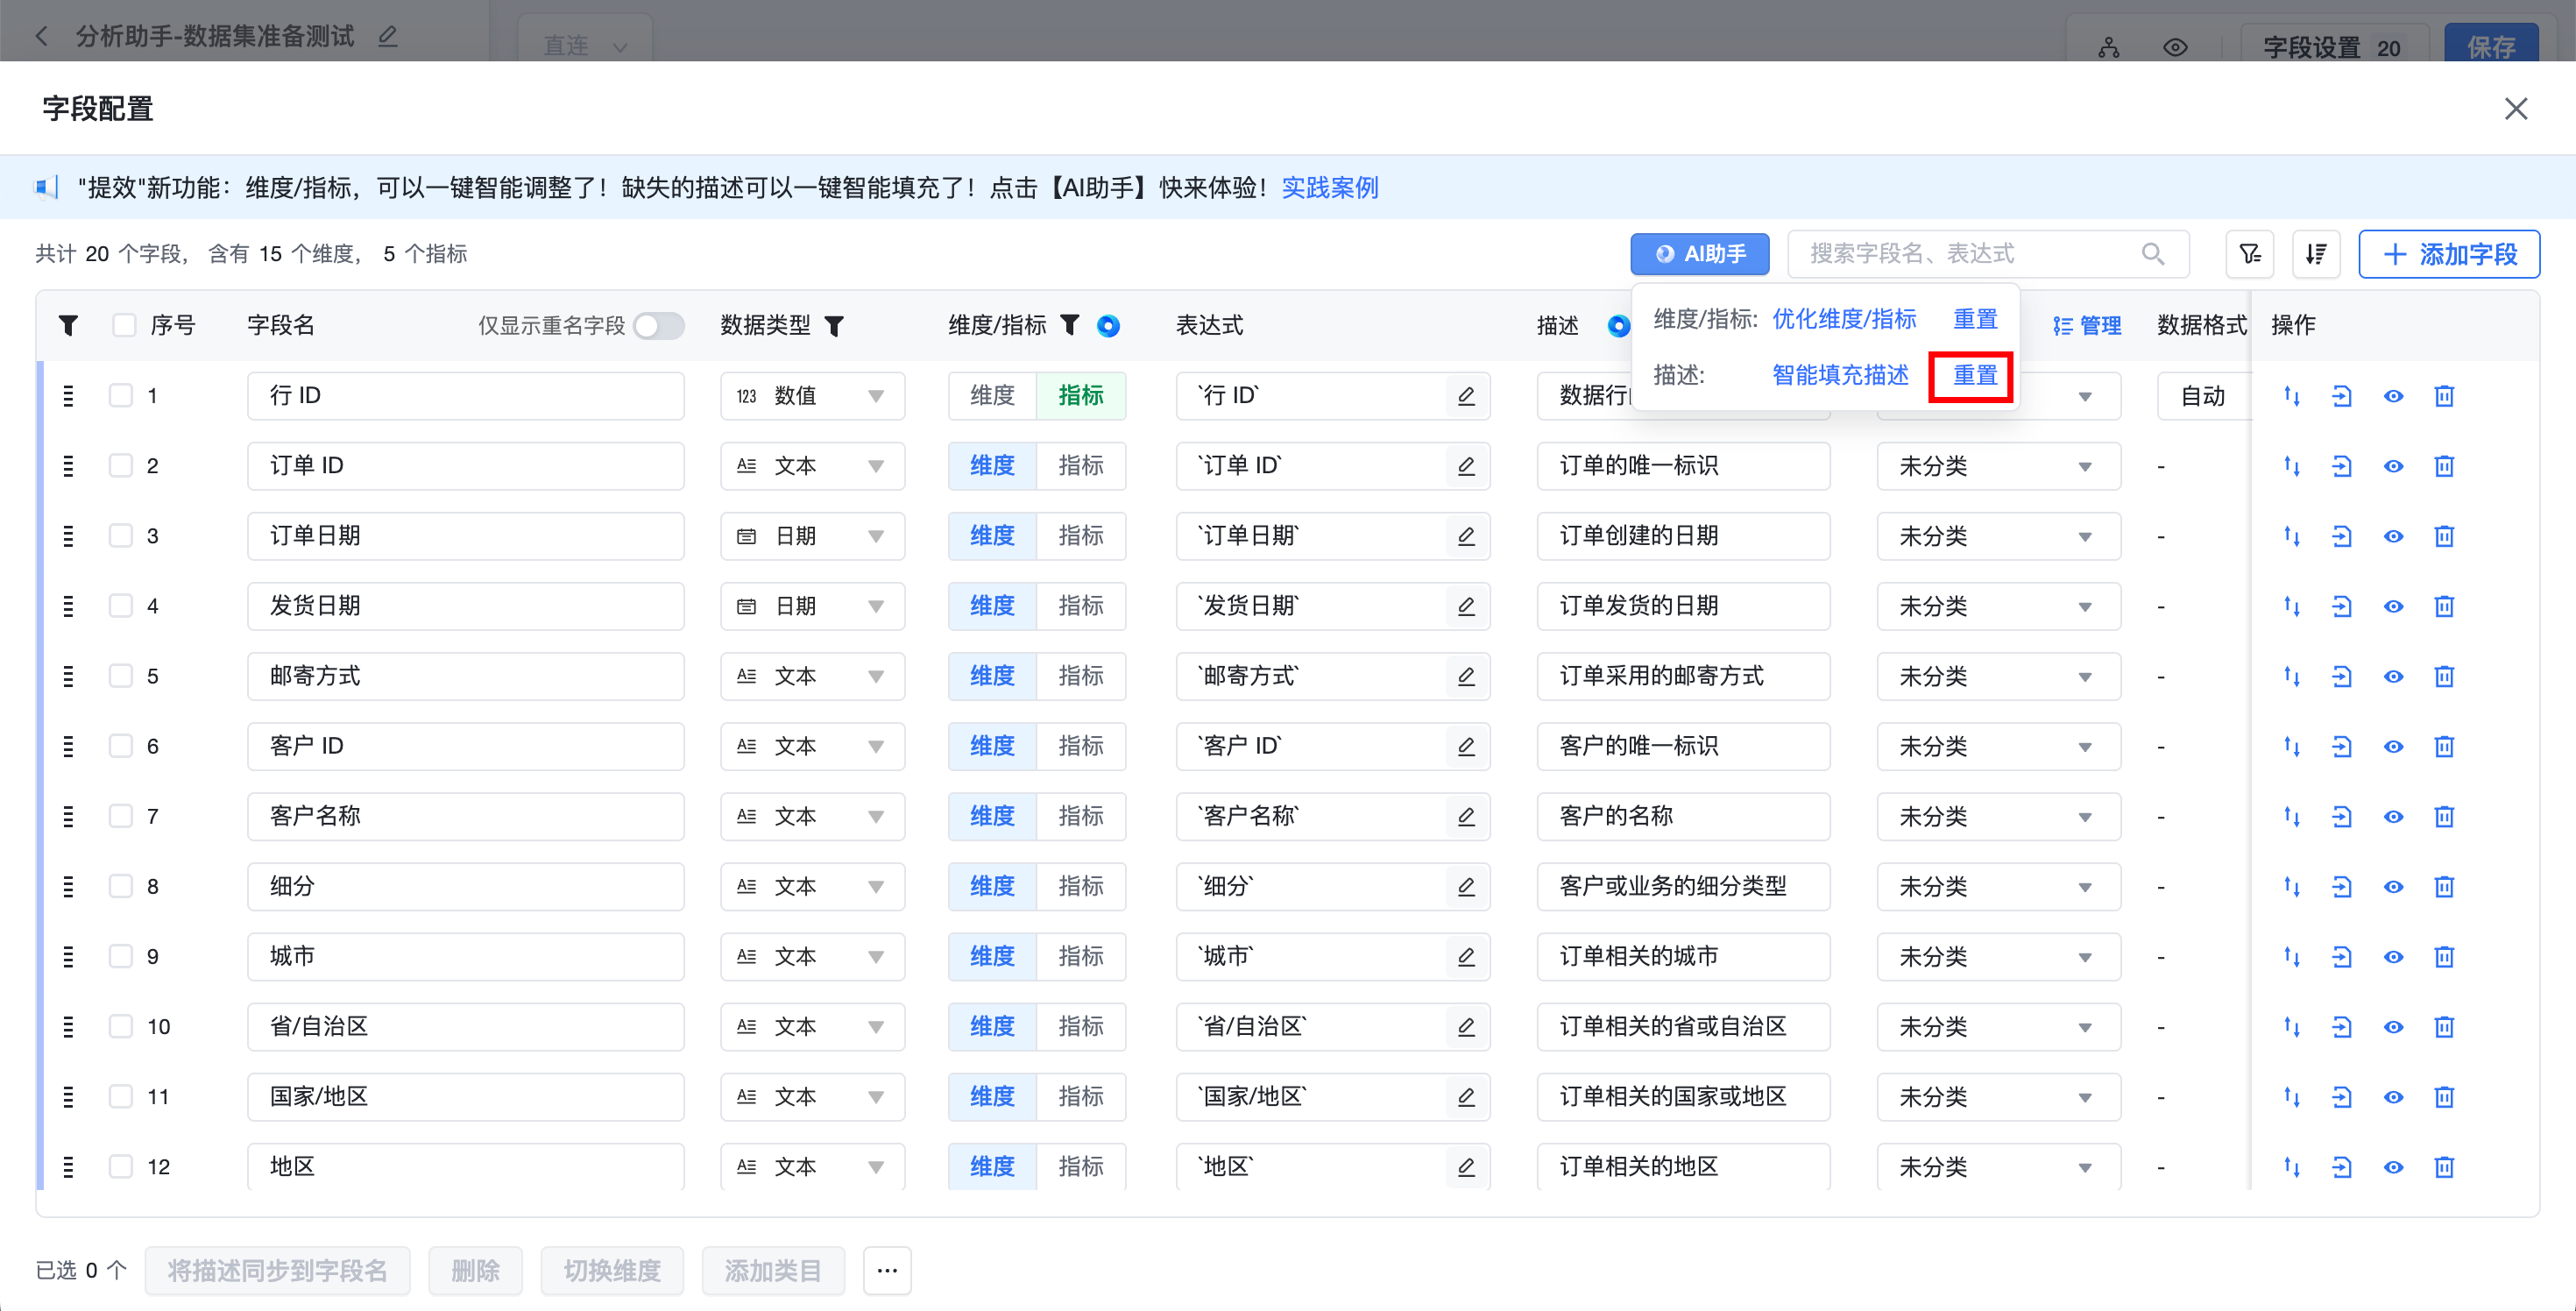Image resolution: width=2576 pixels, height=1311 pixels.
Task: Edit expression pencil for 行 ID
Action: click(x=1466, y=396)
